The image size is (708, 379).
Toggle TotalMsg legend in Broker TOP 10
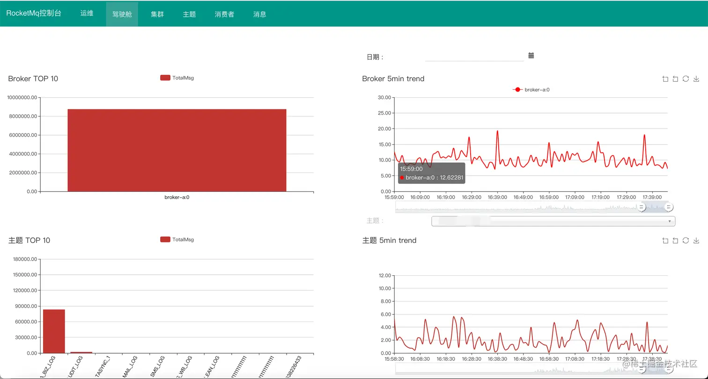tap(177, 78)
